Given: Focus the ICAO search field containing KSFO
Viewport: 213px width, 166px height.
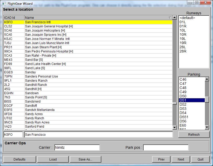Looking at the screenshot, I should 13,135.
